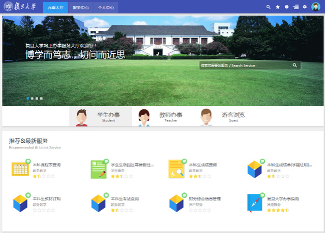
Task: Click the user avatar in top right
Action: pos(316,7)
